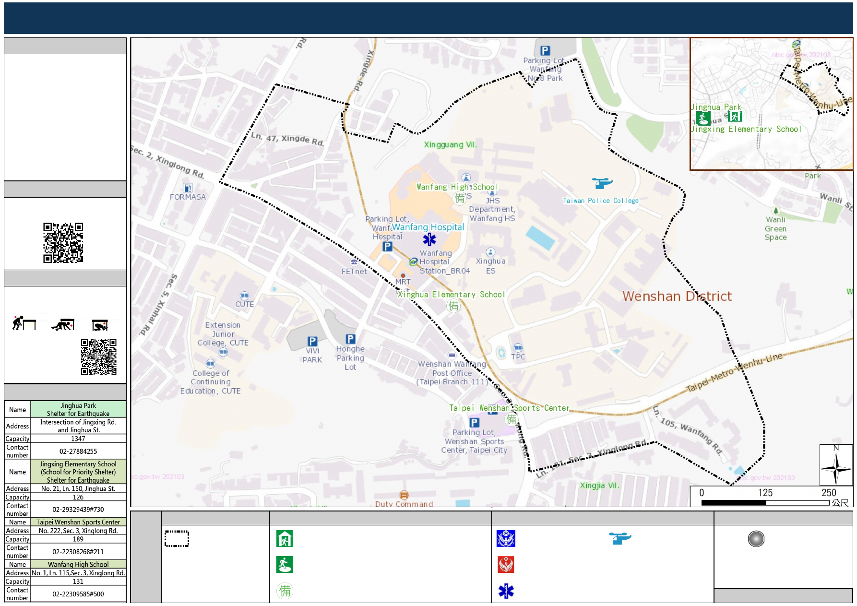Click the running-person shelter icon in inset map
The width and height of the screenshot is (857, 606).
[703, 118]
